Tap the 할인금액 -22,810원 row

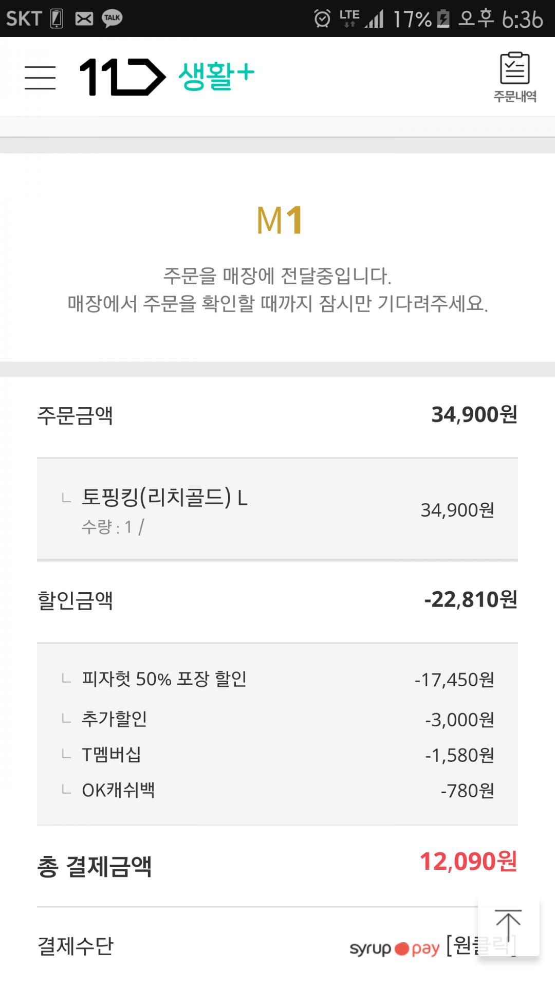point(277,600)
